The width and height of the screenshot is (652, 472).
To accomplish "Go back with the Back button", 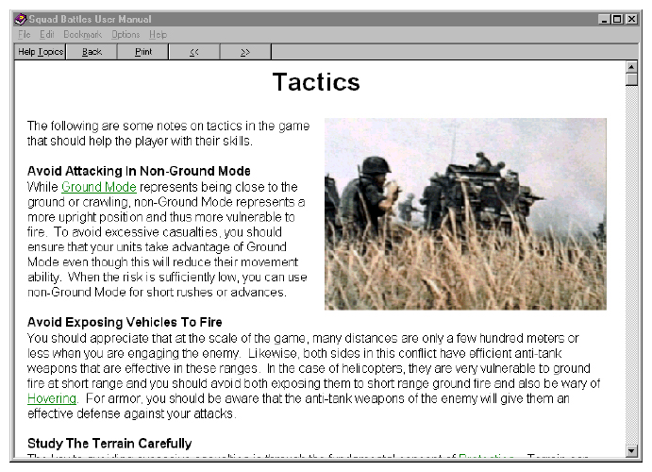I will 92,52.
